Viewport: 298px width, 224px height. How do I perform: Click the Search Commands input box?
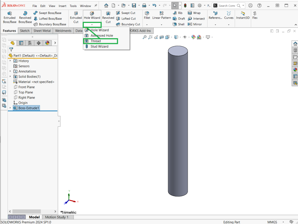click(x=227, y=6)
